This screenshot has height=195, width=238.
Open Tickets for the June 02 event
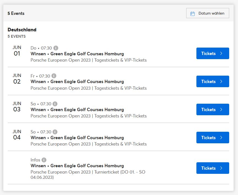tap(213, 81)
